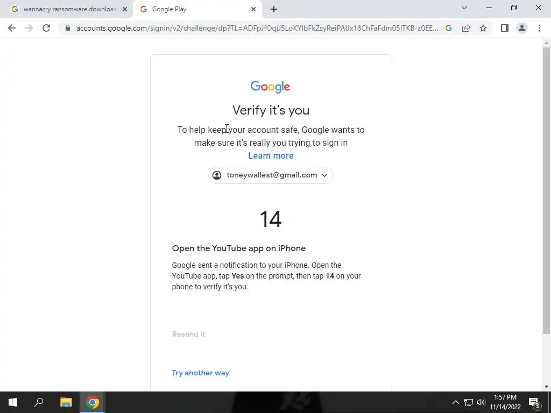Click the address bar URL field
This screenshot has width=551, height=413.
[x=257, y=28]
